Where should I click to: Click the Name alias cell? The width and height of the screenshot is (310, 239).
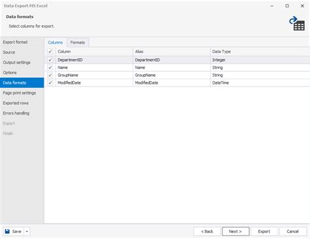click(x=171, y=67)
